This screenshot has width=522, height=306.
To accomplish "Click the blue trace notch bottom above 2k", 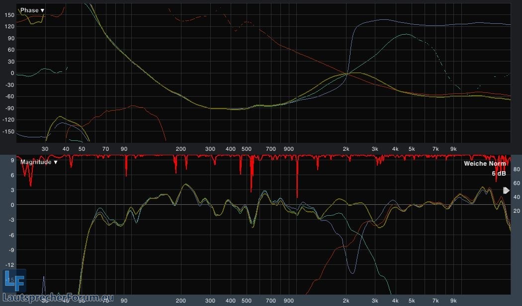I will click(x=352, y=272).
